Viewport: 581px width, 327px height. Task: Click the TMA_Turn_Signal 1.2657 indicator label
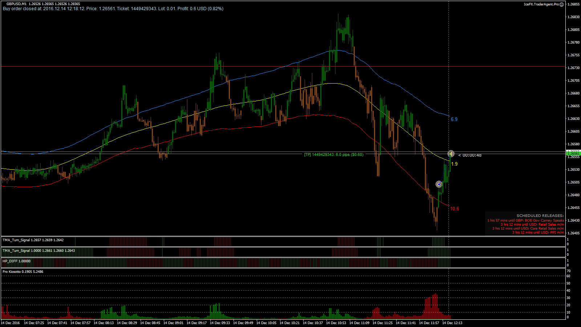coord(33,240)
